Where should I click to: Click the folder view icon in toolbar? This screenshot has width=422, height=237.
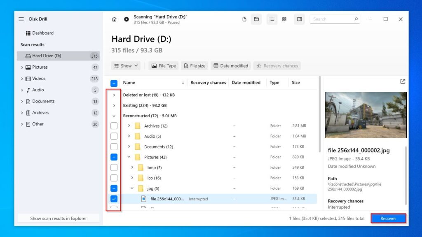tap(256, 19)
